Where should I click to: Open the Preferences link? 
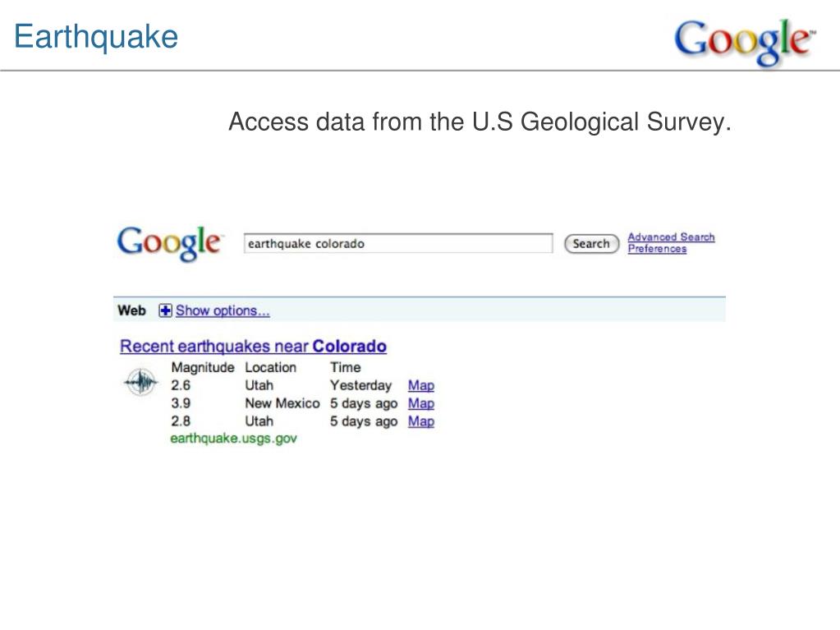(658, 249)
